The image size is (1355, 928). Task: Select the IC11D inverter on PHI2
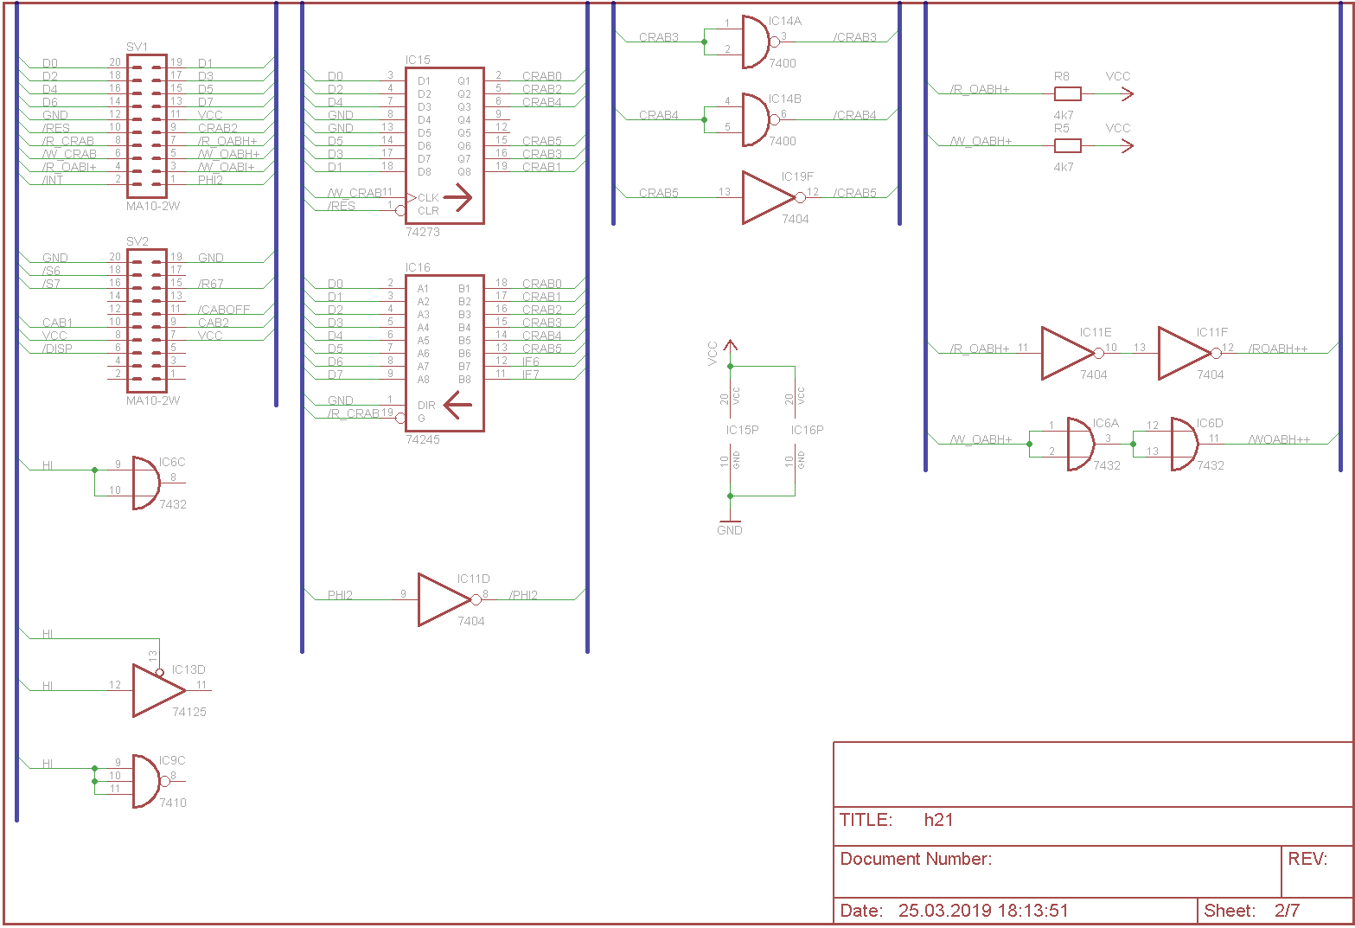[444, 599]
